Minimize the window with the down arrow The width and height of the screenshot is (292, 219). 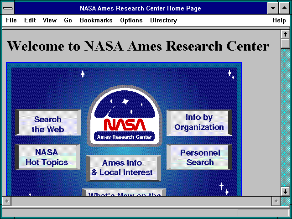pyautogui.click(x=273, y=8)
